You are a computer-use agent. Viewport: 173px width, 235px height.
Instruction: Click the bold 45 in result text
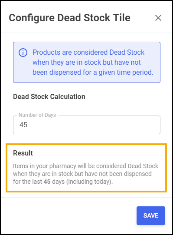click(47, 182)
